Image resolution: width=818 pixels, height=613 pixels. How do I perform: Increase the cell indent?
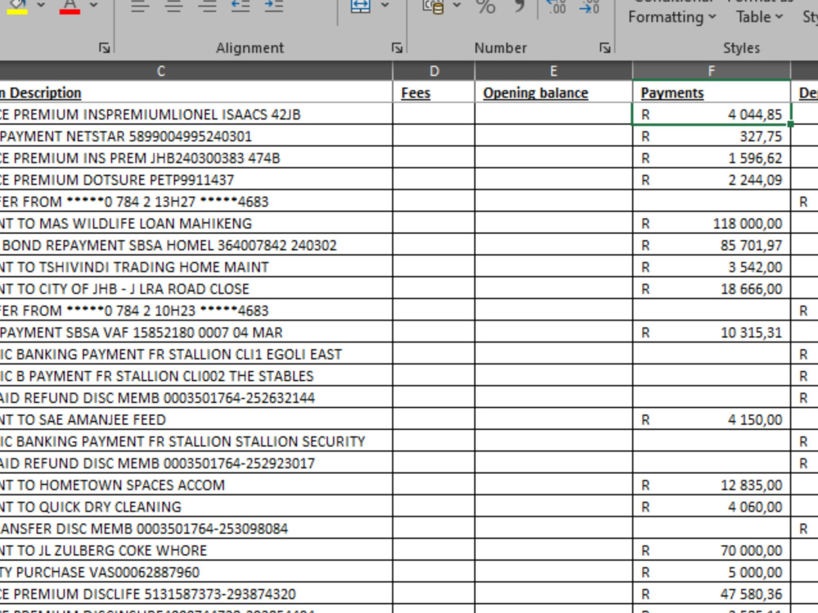pyautogui.click(x=274, y=7)
